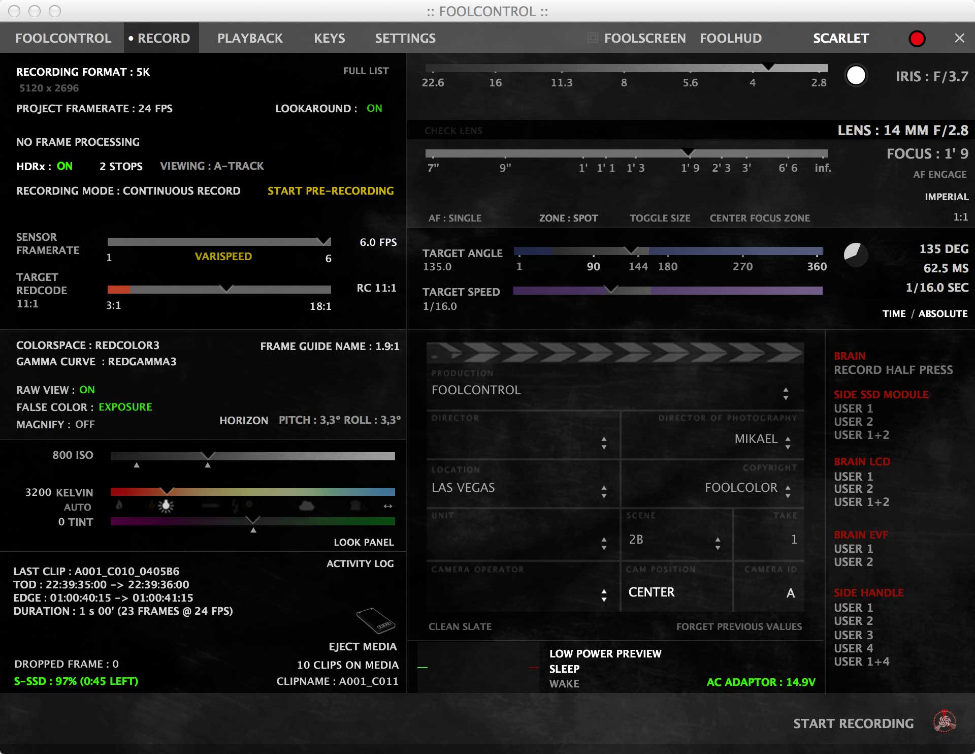Click START PRE-RECORDING
The image size is (975, 754).
tap(331, 191)
